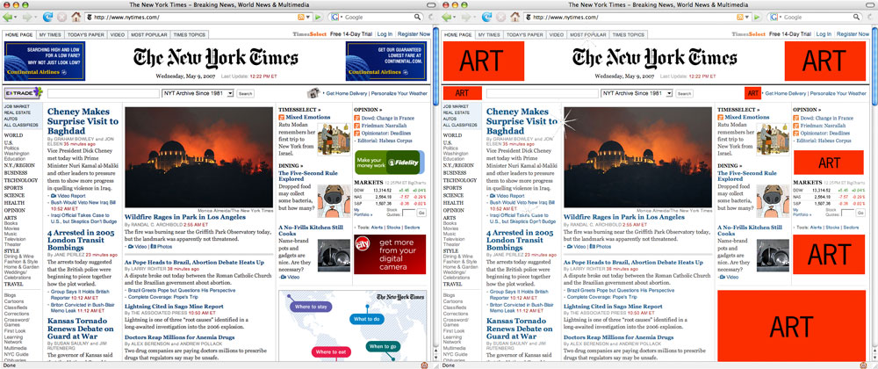Reload the page in the right window
The width and height of the screenshot is (878, 369).
pos(486,18)
